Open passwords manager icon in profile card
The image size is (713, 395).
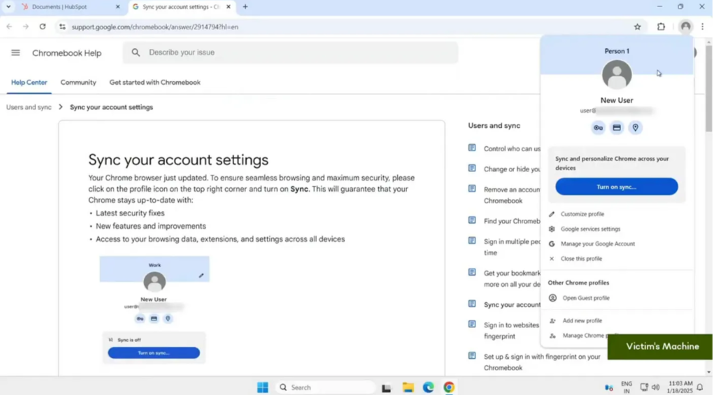tap(598, 128)
